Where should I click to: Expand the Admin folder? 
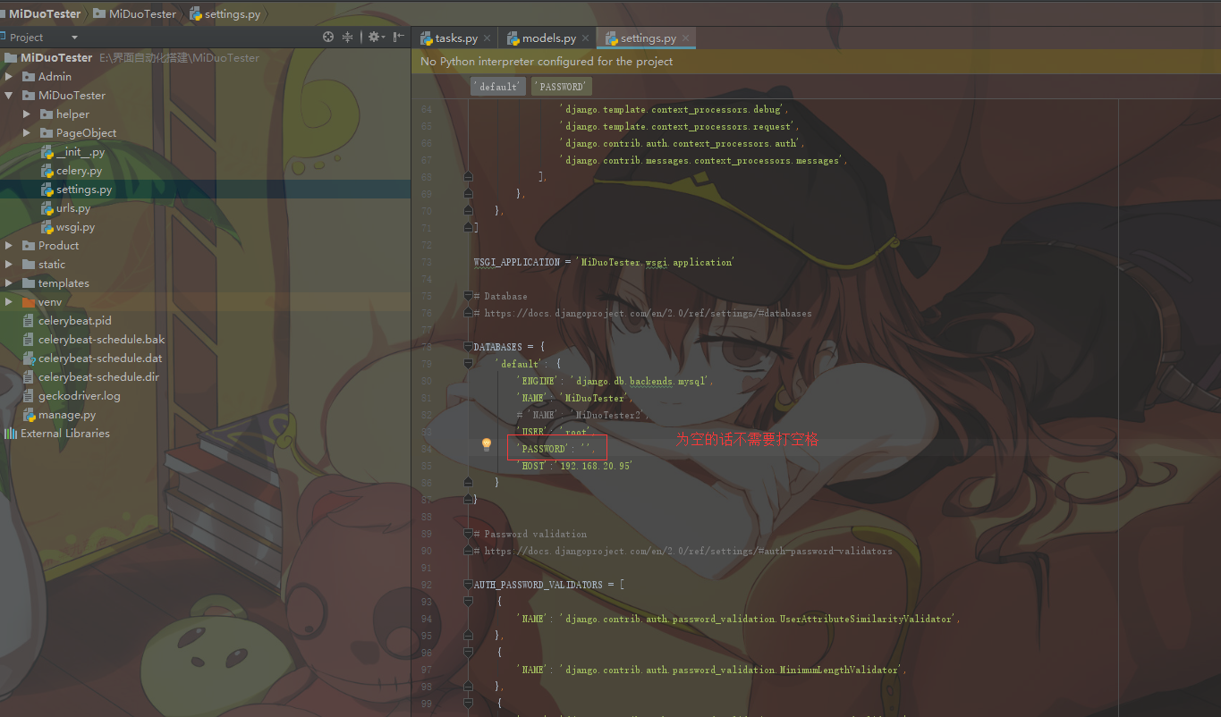pyautogui.click(x=9, y=77)
